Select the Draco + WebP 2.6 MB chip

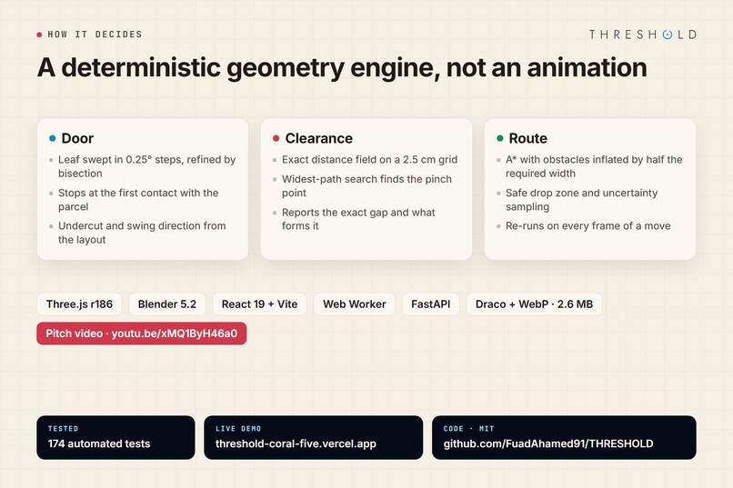point(534,304)
